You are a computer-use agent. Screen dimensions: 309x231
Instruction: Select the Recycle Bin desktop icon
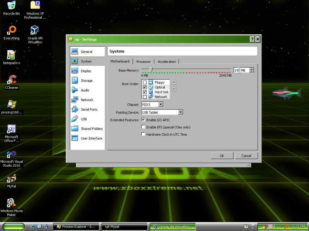click(x=11, y=8)
